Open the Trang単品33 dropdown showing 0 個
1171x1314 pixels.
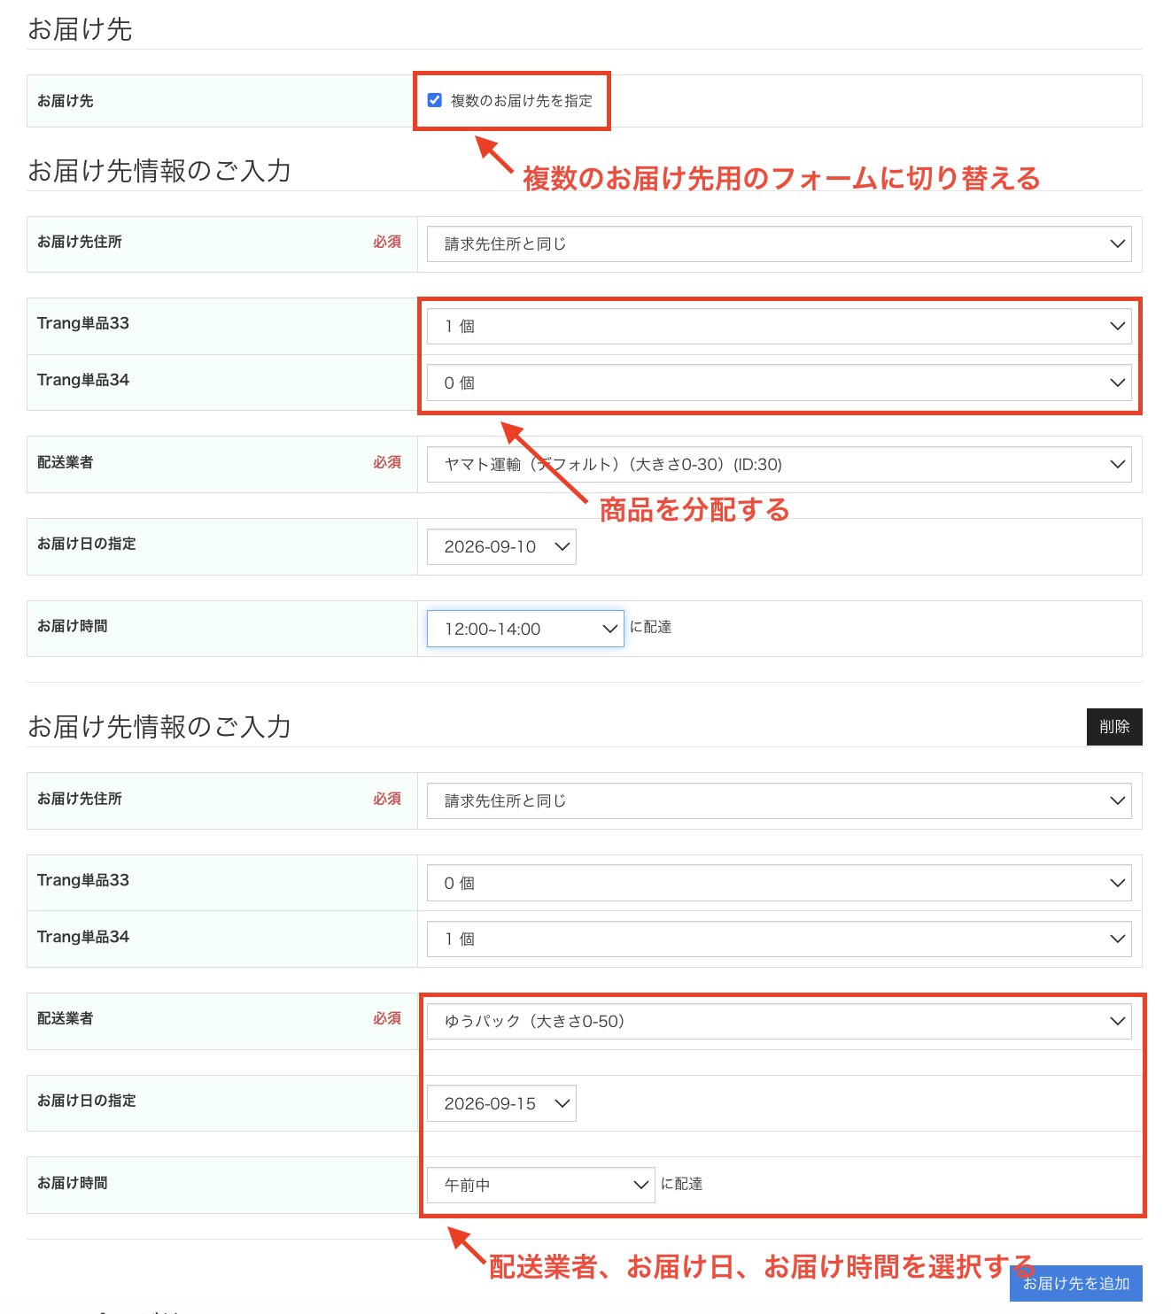pyautogui.click(x=779, y=883)
